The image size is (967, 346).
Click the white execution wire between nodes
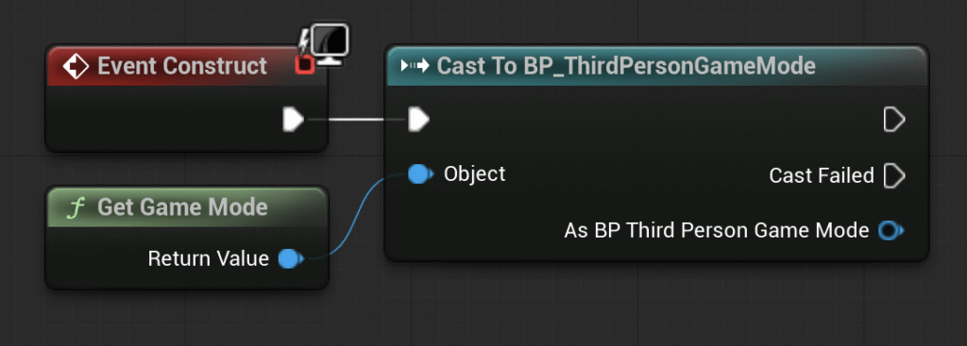click(356, 120)
